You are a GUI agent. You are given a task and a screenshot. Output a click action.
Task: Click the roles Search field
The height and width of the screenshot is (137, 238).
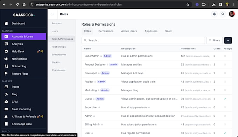pyautogui.click(x=143, y=40)
